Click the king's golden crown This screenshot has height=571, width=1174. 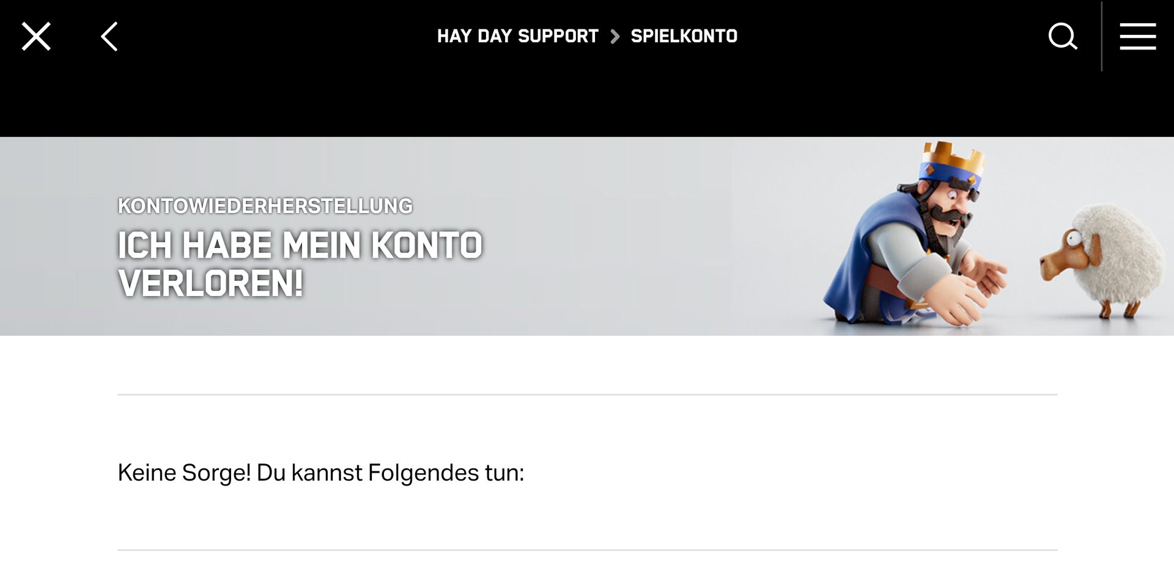coord(954,157)
